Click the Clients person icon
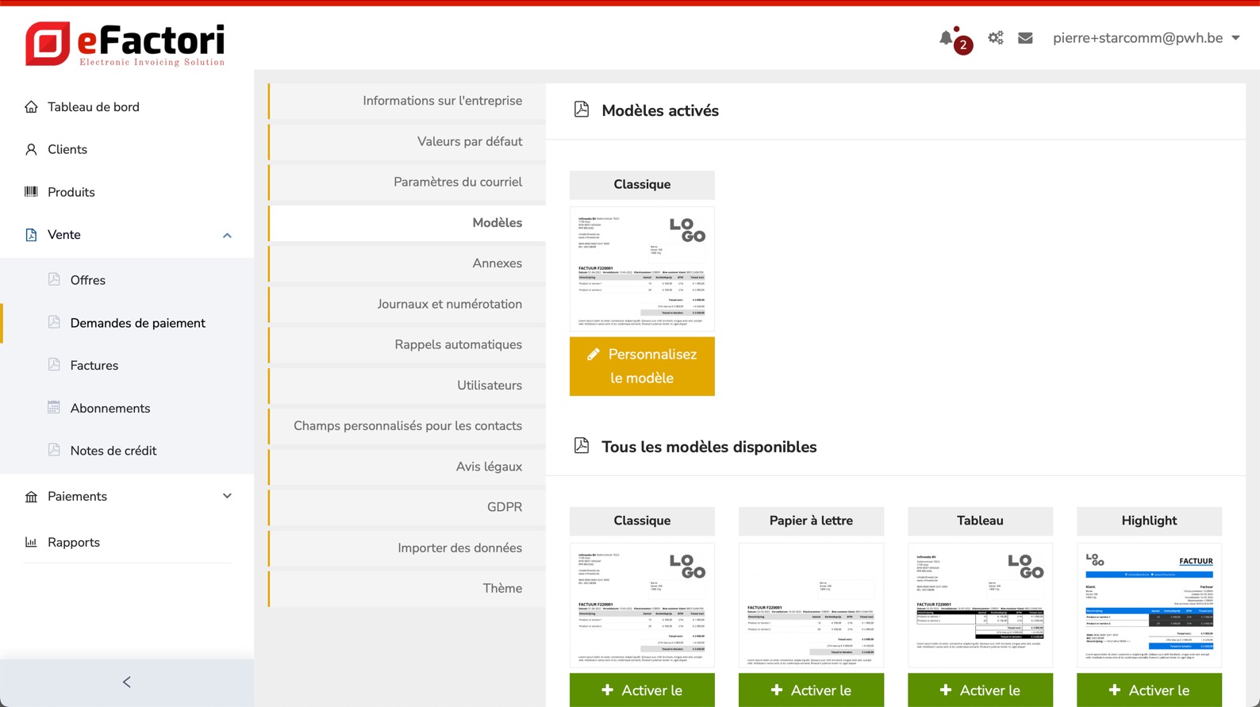The image size is (1260, 707). (x=31, y=149)
